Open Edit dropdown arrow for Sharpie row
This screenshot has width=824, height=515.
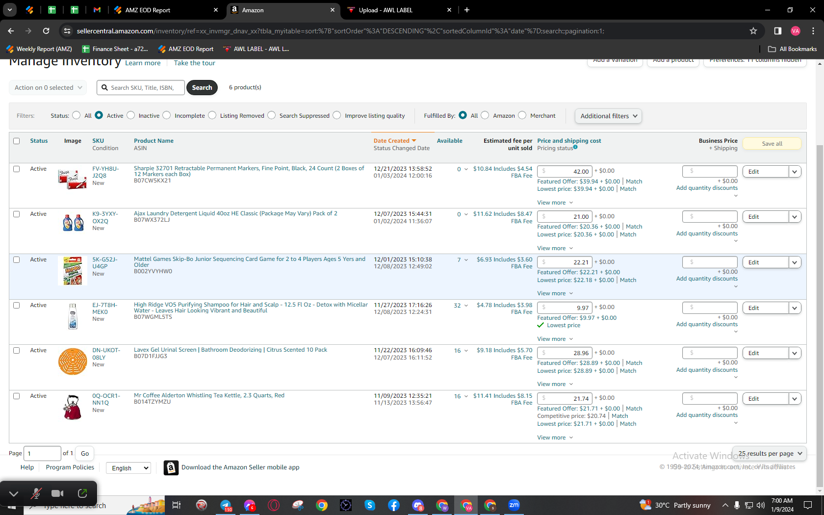(x=795, y=172)
